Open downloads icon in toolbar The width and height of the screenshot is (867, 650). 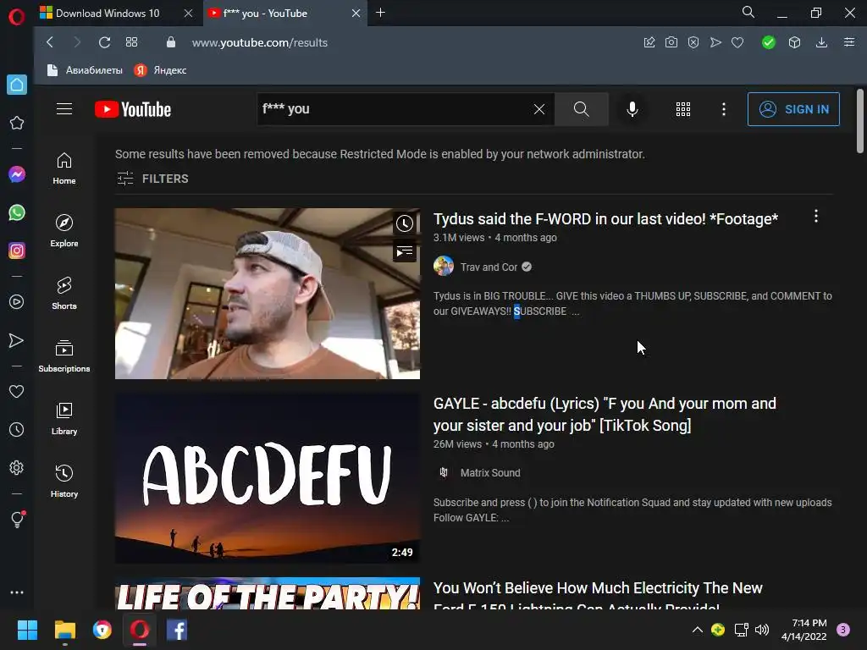(821, 42)
